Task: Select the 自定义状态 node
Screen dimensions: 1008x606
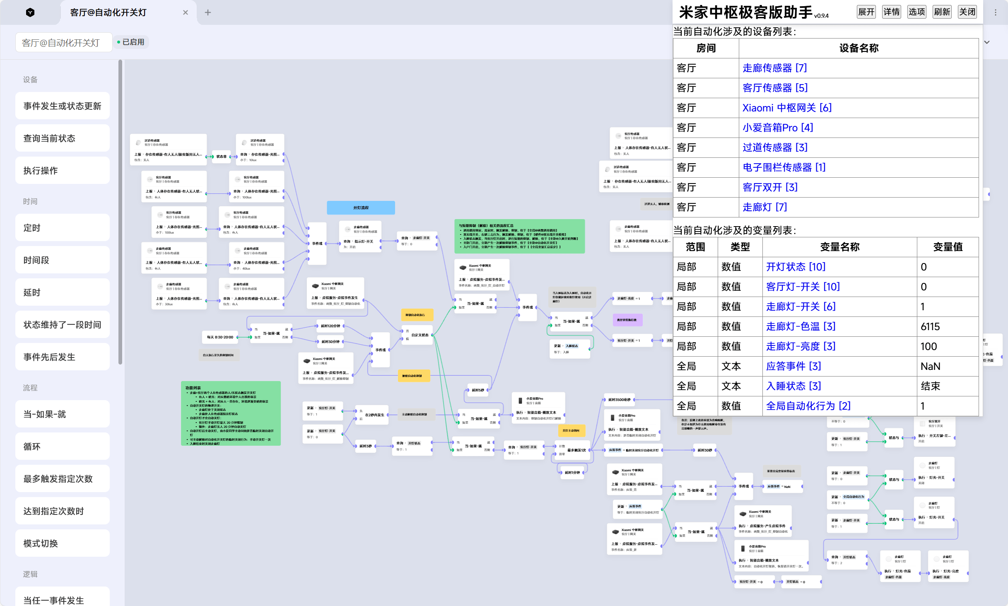Action: tap(417, 335)
